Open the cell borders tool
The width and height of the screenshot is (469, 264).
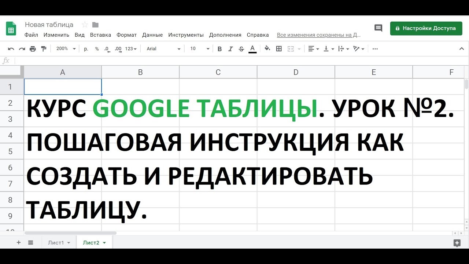click(x=279, y=49)
